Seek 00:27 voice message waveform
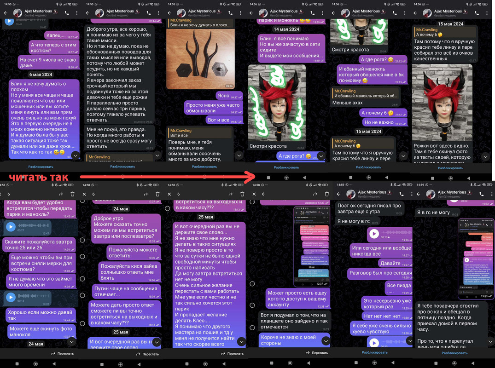The width and height of the screenshot is (495, 368). coord(34,225)
